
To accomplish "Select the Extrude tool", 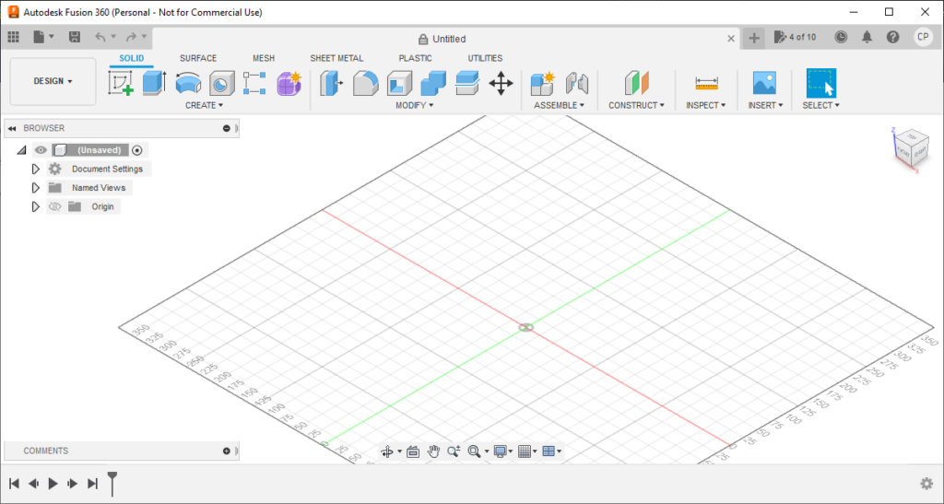I will click(x=154, y=84).
